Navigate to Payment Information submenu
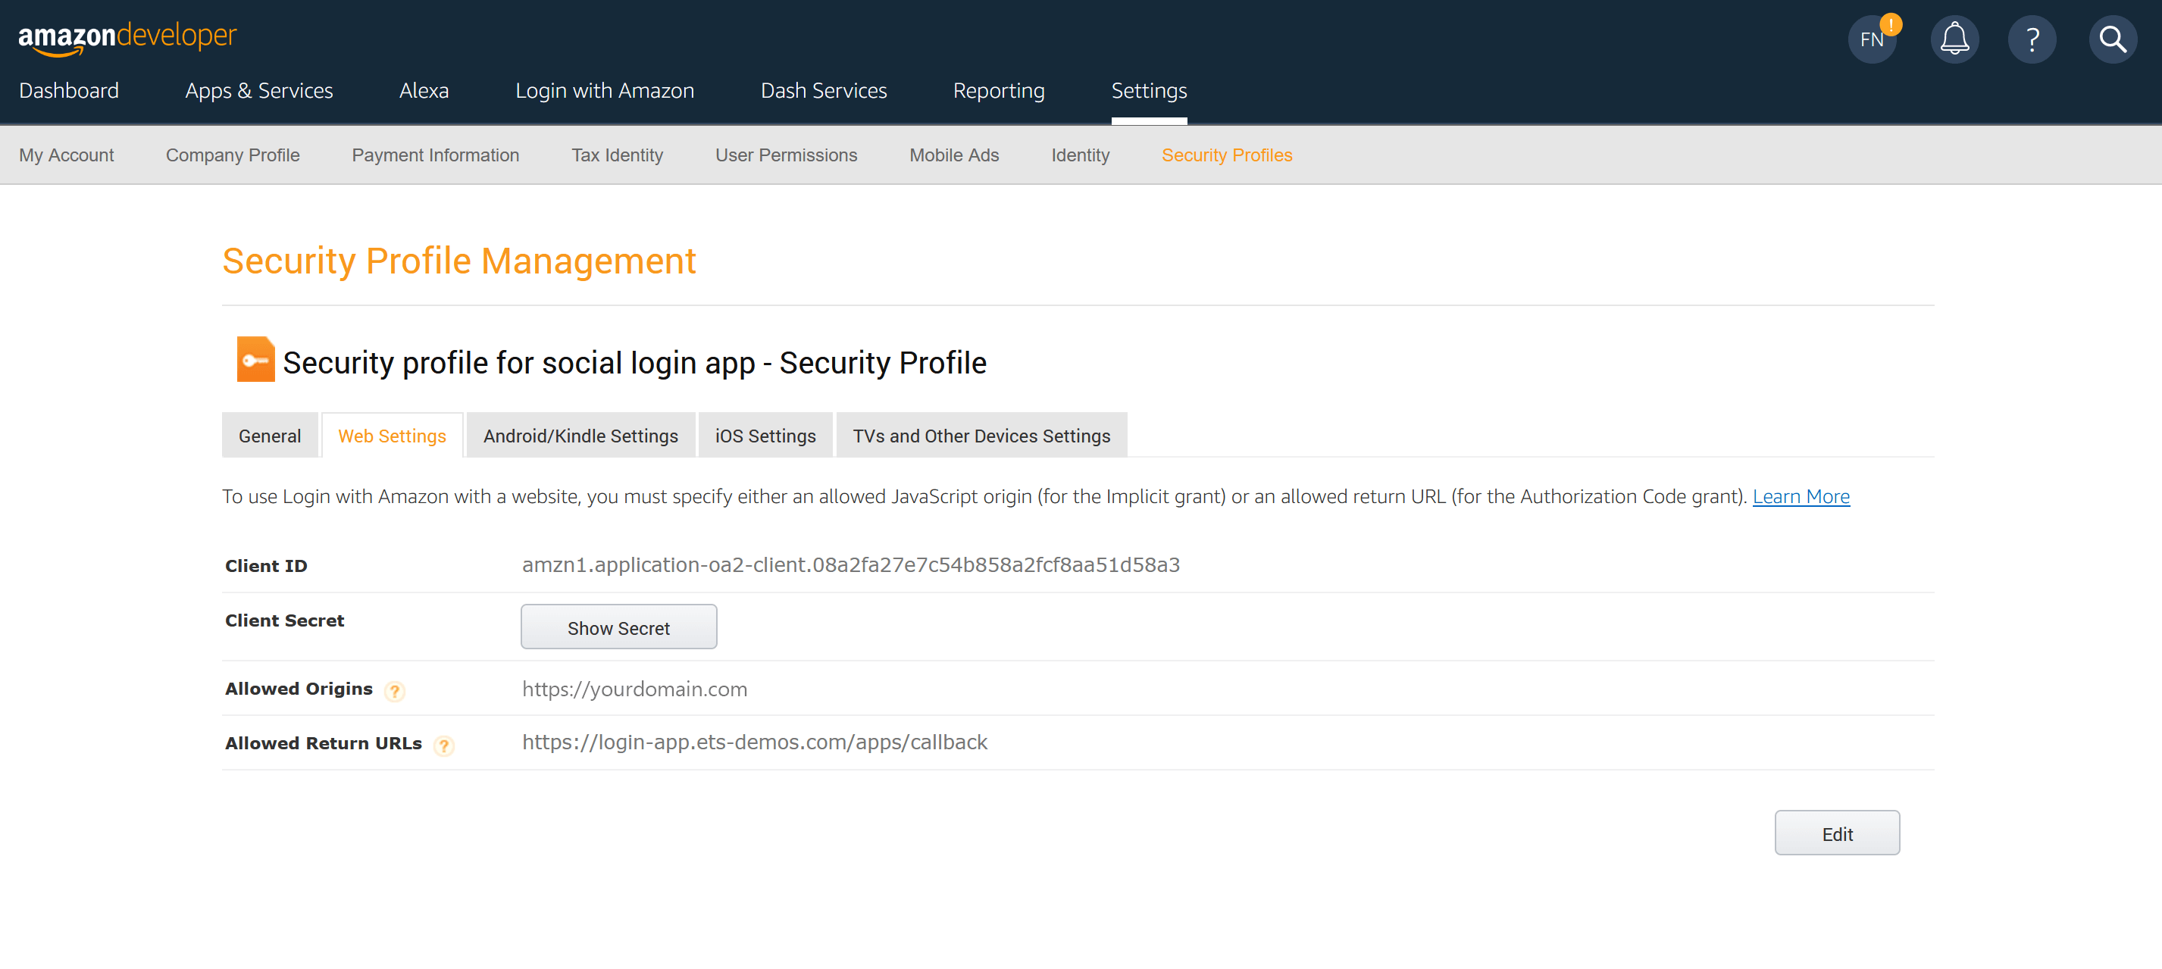The width and height of the screenshot is (2162, 969). [x=435, y=155]
